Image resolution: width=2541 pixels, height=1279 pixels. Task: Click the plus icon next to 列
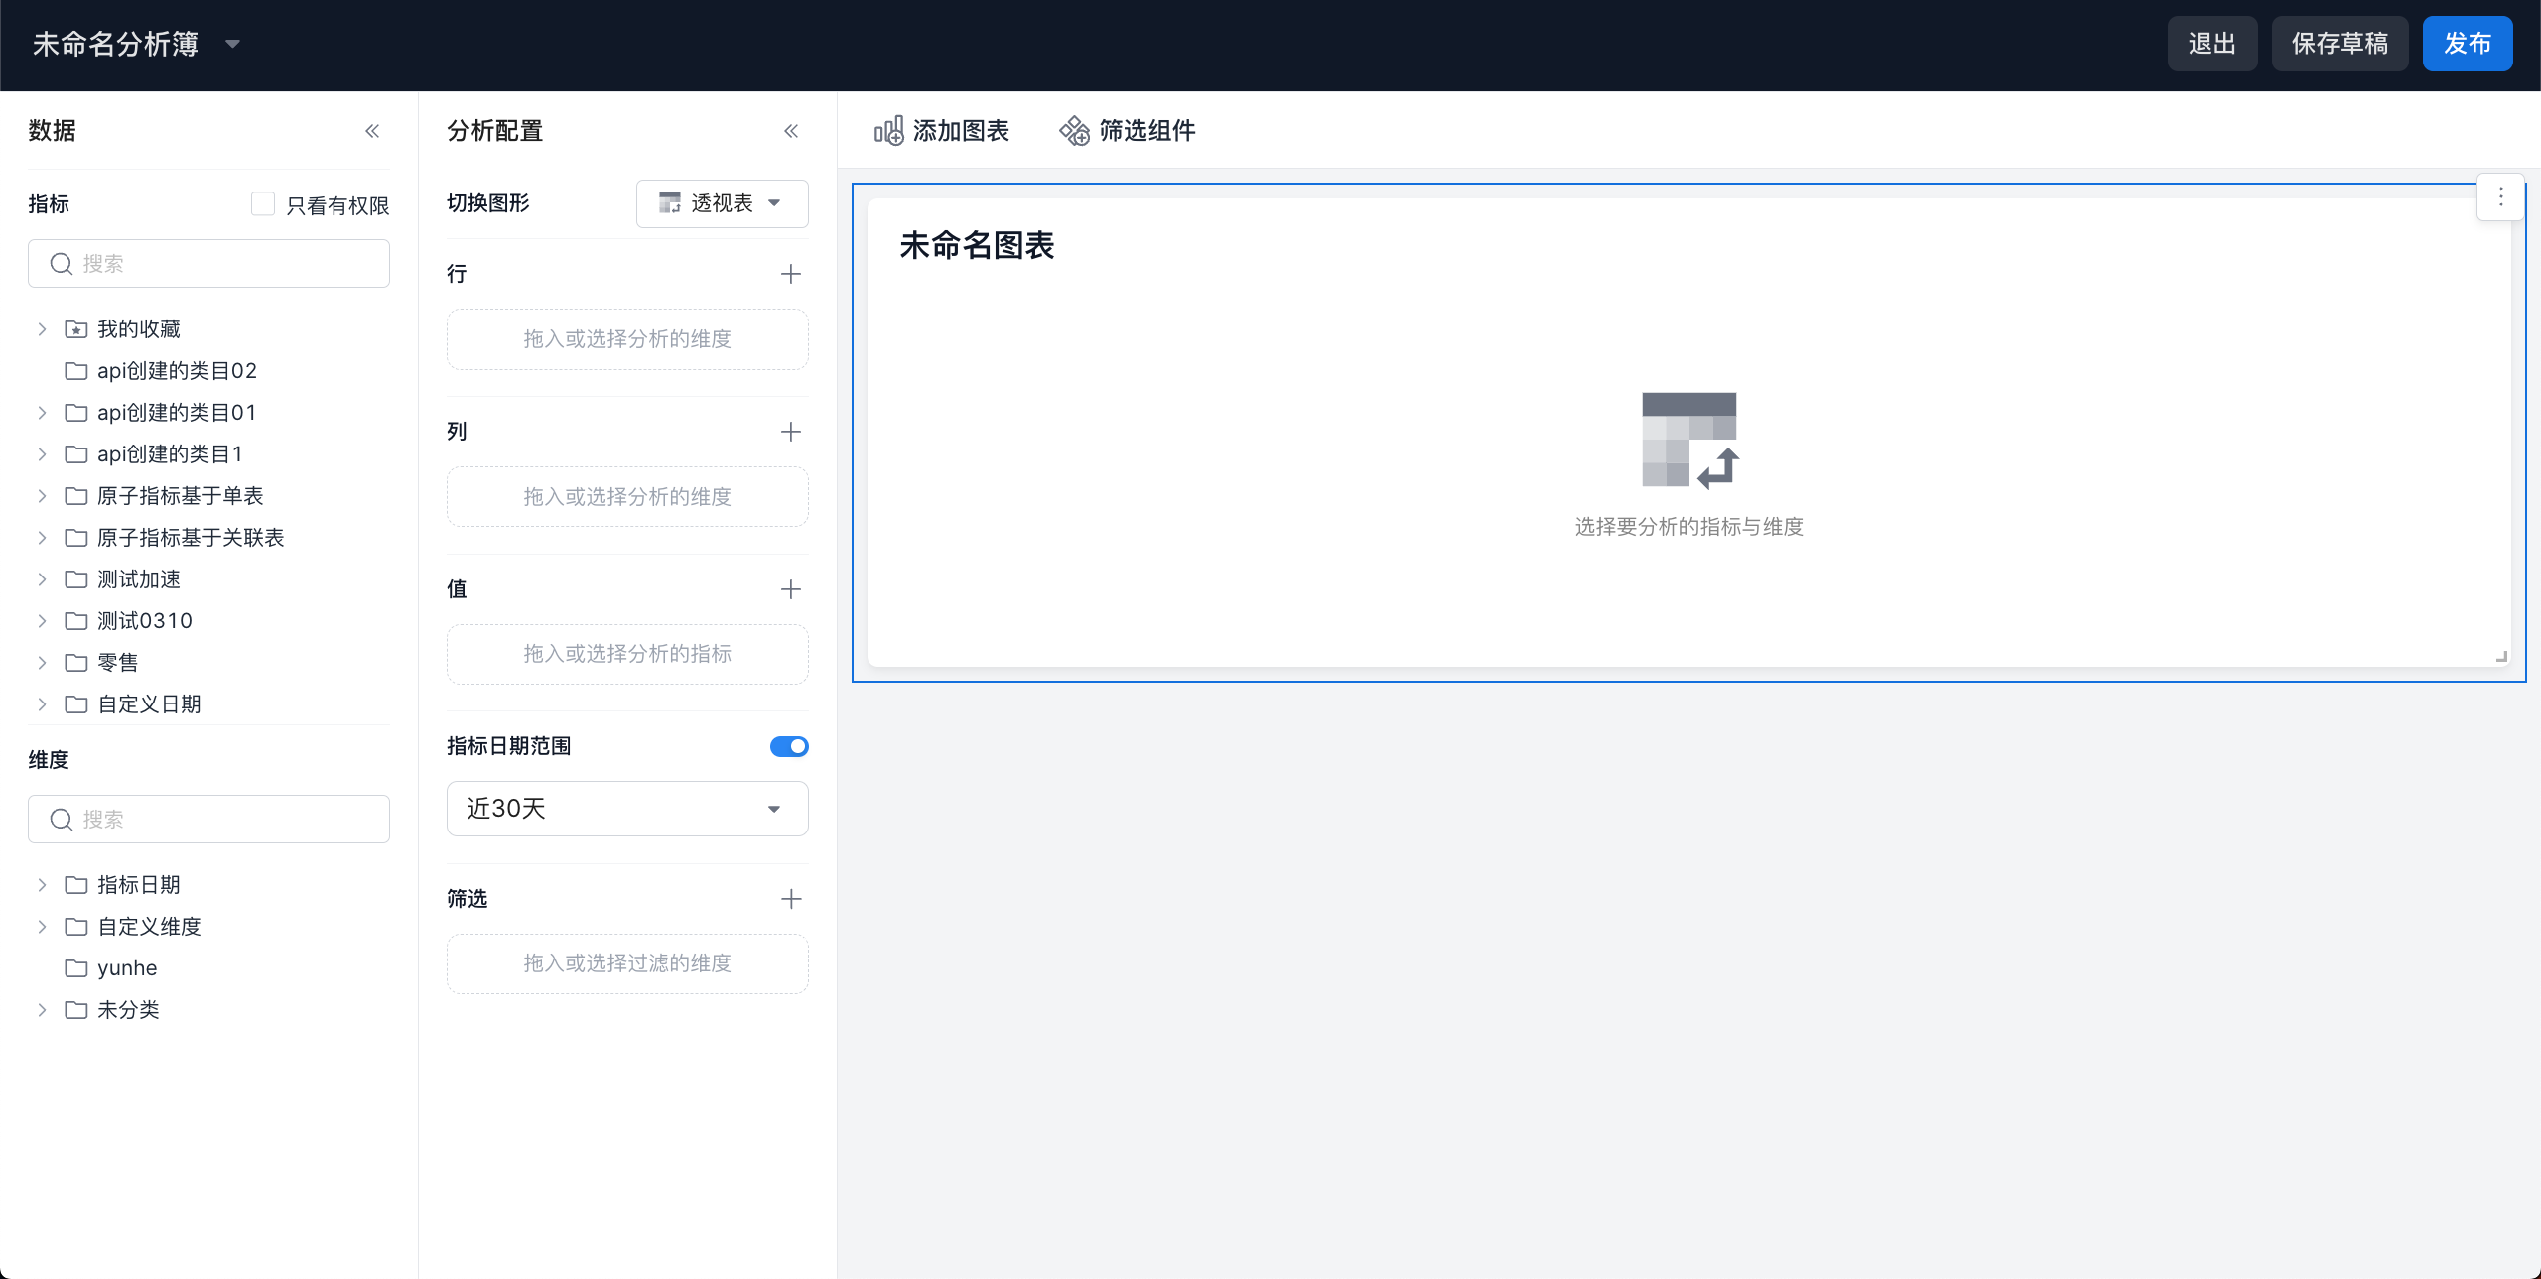[791, 432]
